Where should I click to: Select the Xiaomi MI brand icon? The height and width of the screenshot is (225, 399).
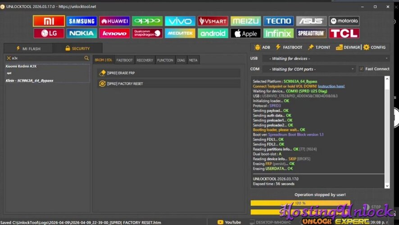pyautogui.click(x=49, y=21)
